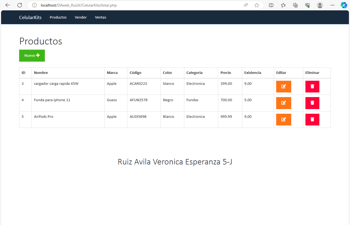Screen dimensions: 350x225
Task: Toggle the favorite star for this page
Action: (x=256, y=5)
